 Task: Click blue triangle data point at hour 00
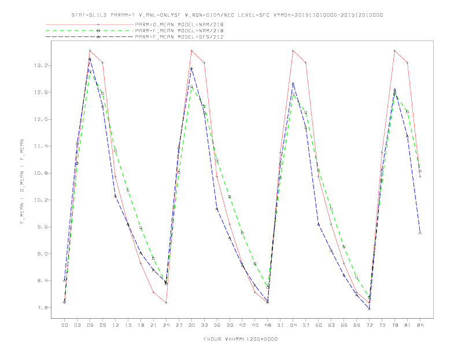(65, 281)
